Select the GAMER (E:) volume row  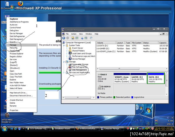pyautogui.click(x=132, y=48)
